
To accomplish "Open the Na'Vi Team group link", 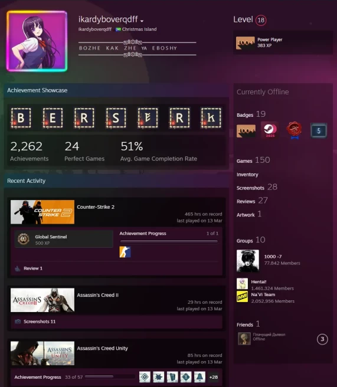I will tap(263, 295).
